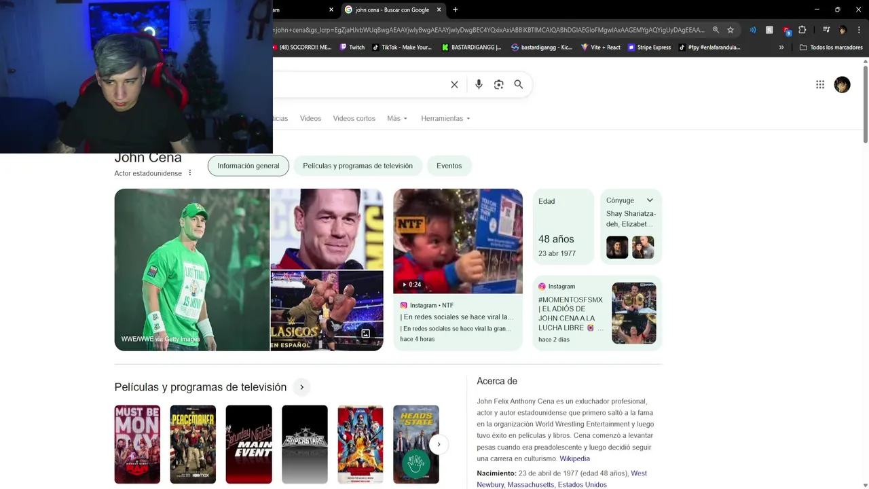Click the Google search input field
This screenshot has width=869, height=489.
(x=360, y=84)
